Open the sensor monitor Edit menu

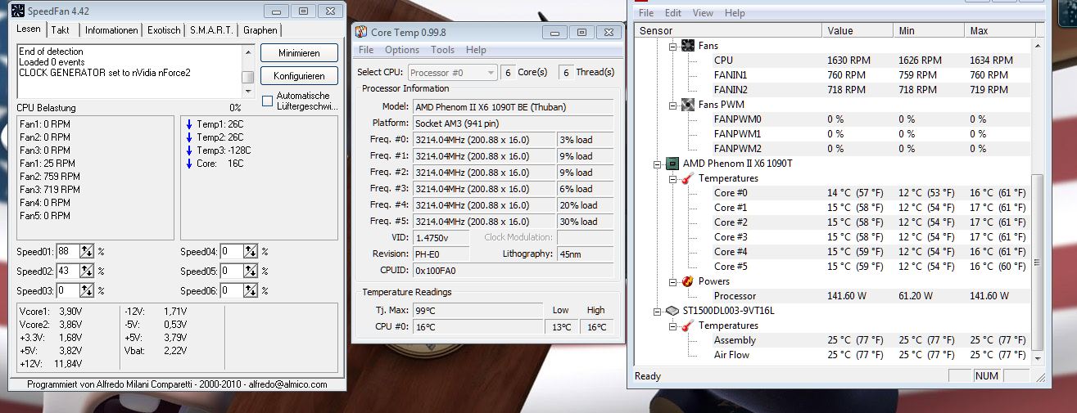click(x=673, y=13)
